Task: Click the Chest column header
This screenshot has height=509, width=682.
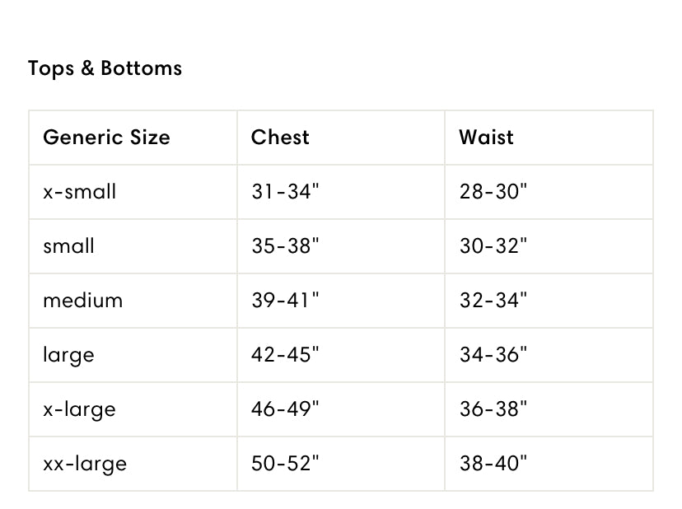Action: click(x=280, y=137)
